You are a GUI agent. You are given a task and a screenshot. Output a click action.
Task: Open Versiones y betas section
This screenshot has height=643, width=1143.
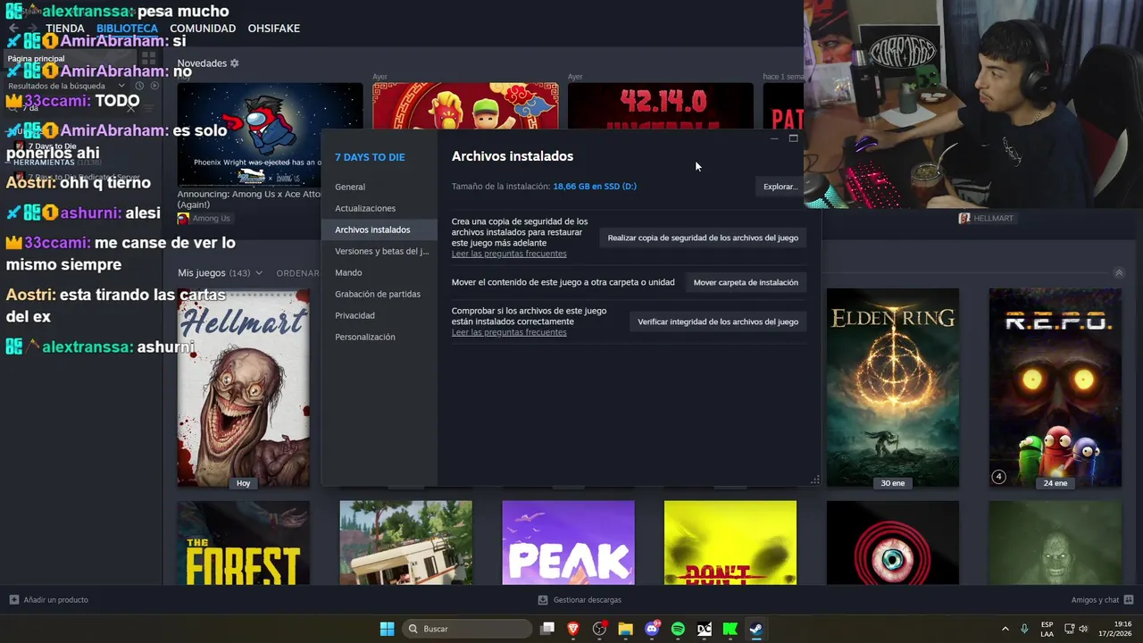point(381,251)
